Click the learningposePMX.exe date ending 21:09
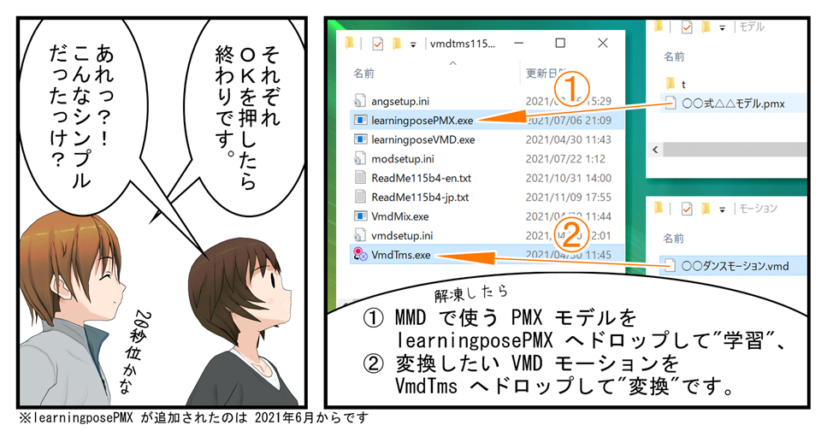 point(569,121)
